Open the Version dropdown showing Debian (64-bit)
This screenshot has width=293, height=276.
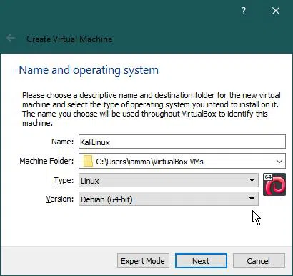pos(169,199)
